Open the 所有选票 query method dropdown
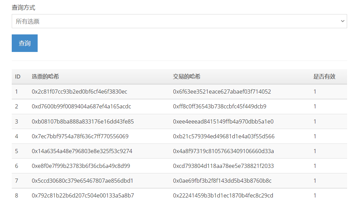Screen dimensions: 354x203 coord(179,21)
